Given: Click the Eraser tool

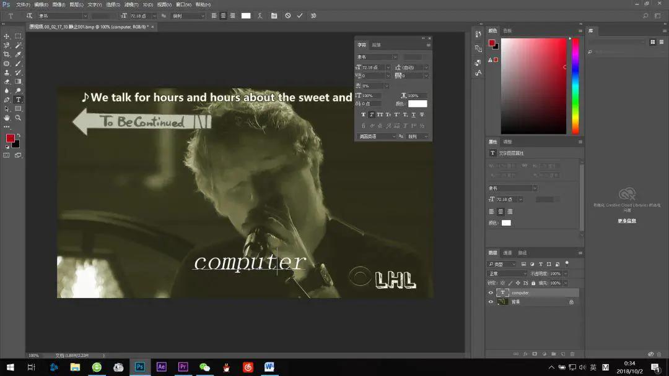Looking at the screenshot, I should pos(7,82).
